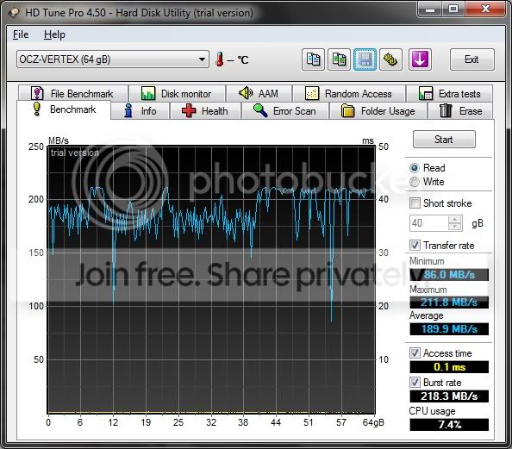Select the Write radio button
This screenshot has height=449, width=512.
[415, 182]
